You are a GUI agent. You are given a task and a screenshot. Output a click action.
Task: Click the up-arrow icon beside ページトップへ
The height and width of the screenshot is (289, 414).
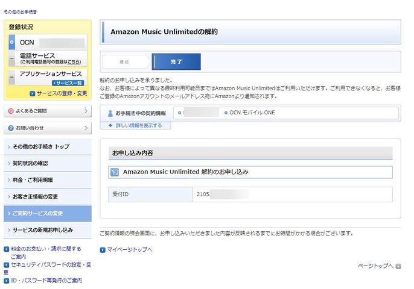(398, 266)
